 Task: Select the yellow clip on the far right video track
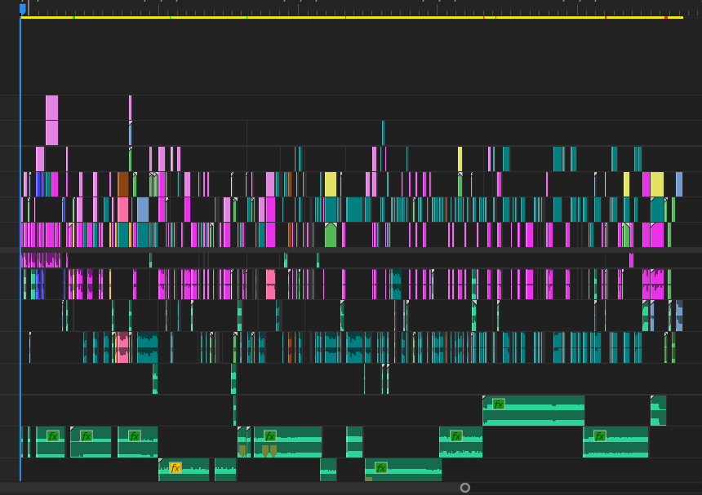coord(656,184)
